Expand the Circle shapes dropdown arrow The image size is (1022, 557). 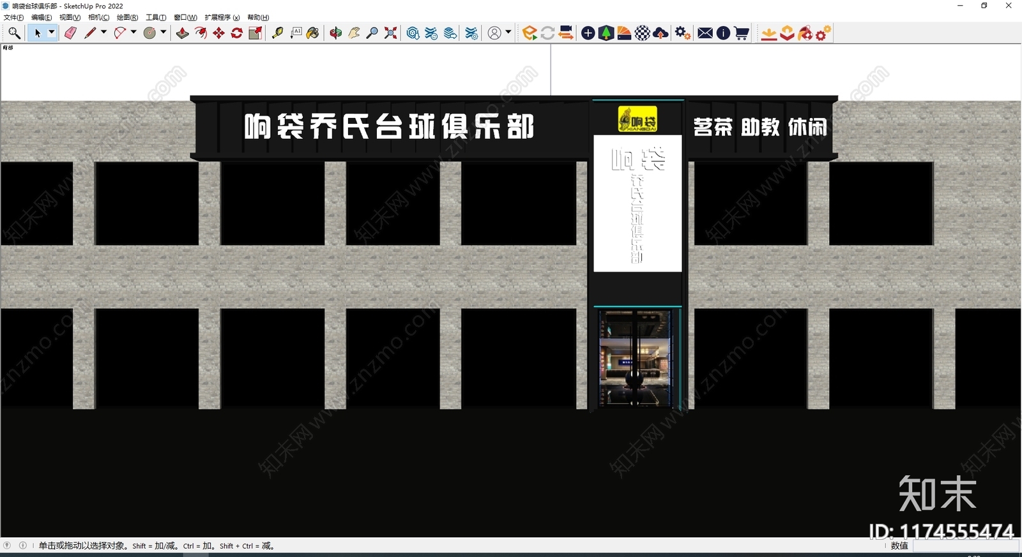(x=164, y=32)
